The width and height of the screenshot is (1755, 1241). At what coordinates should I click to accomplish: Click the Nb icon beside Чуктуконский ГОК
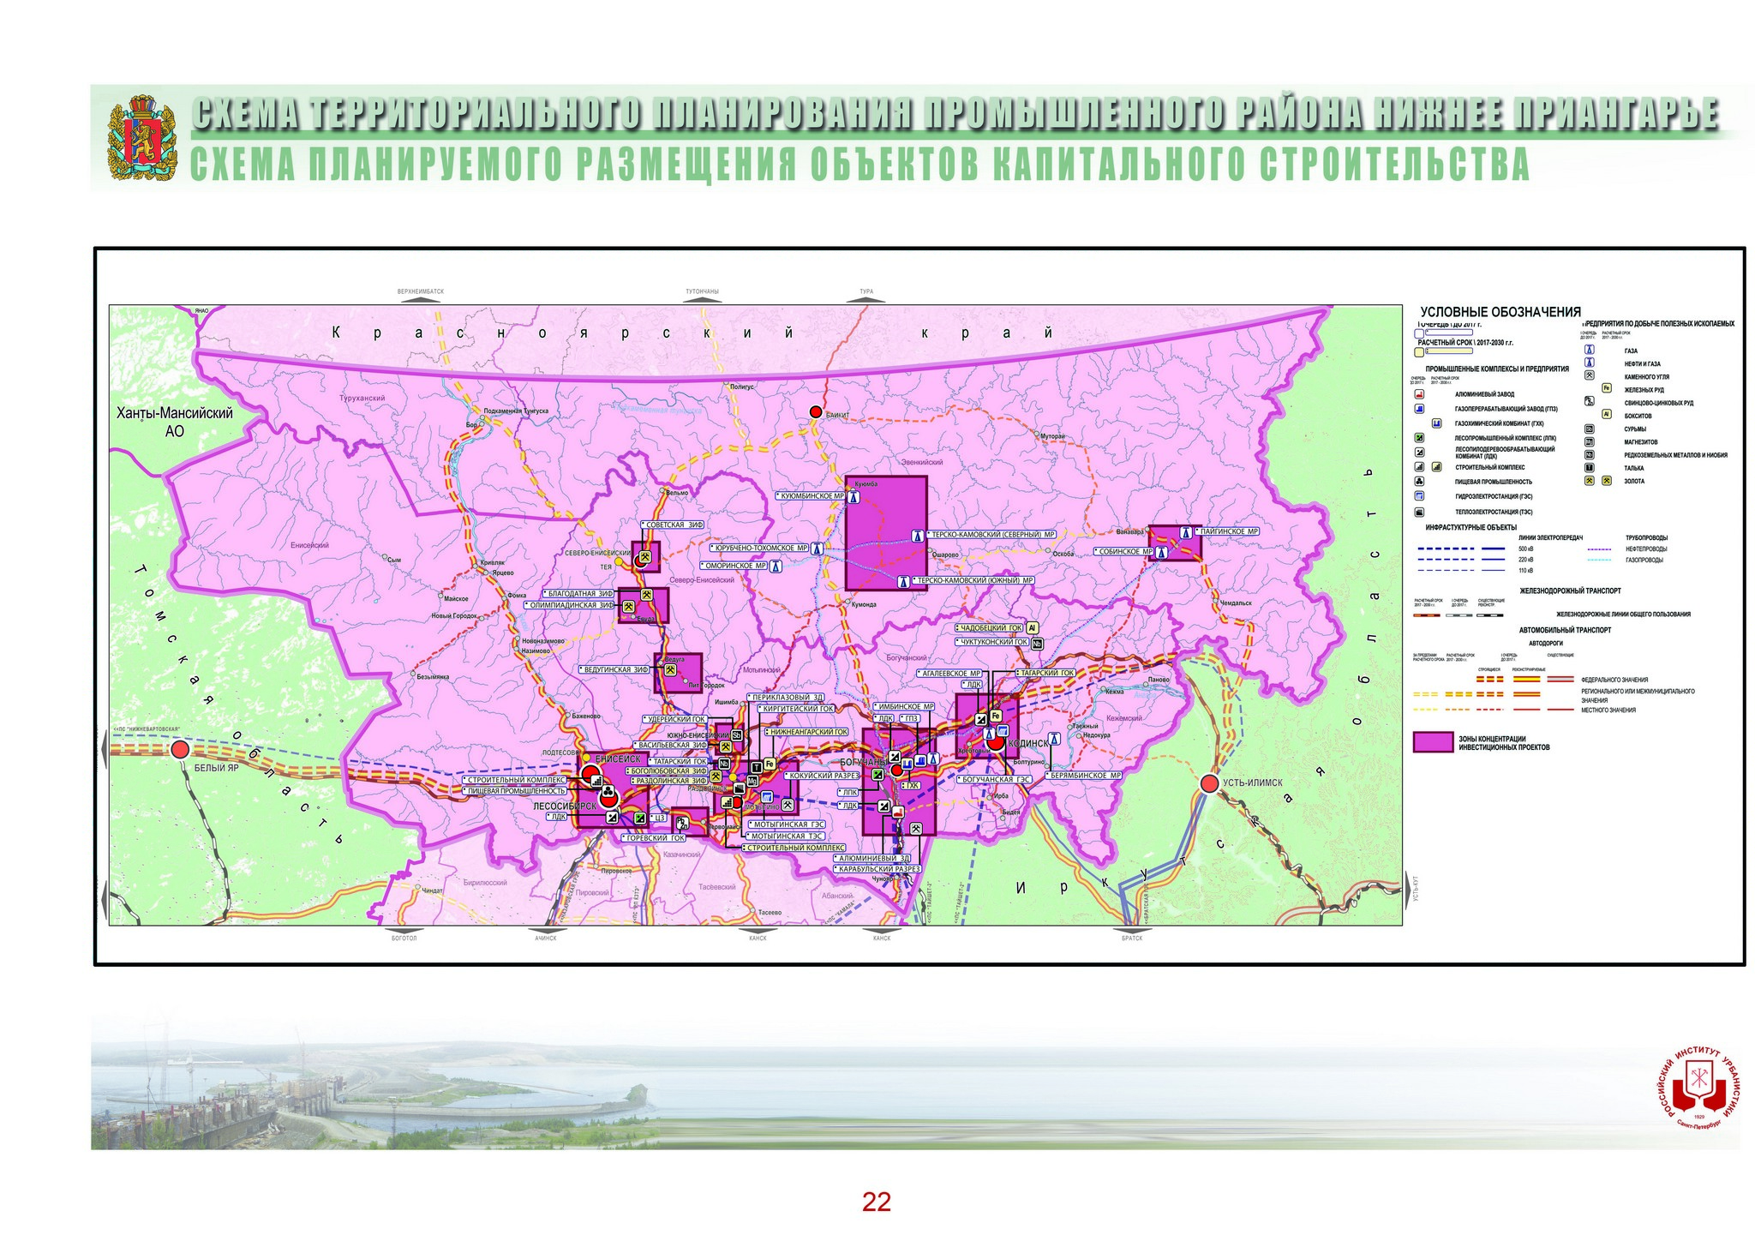1037,643
